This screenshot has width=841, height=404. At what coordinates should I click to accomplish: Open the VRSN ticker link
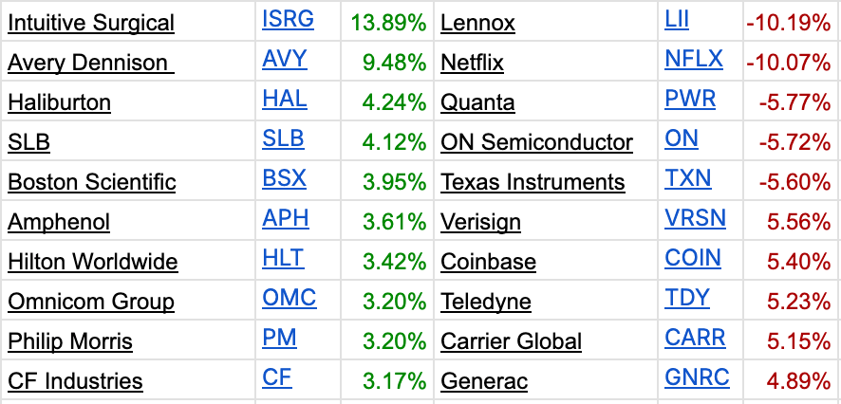click(x=695, y=218)
